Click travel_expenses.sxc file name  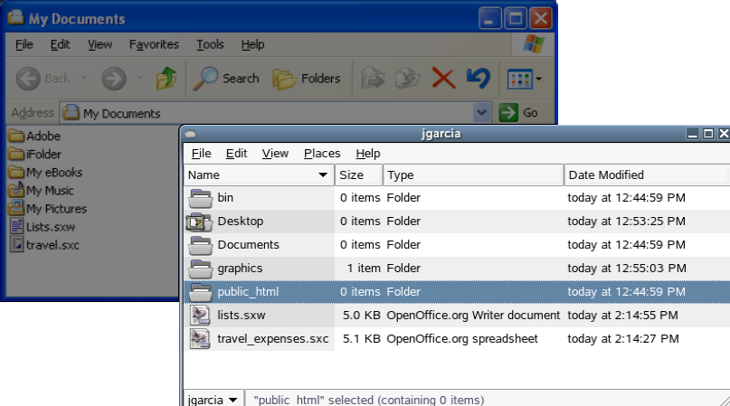point(273,339)
